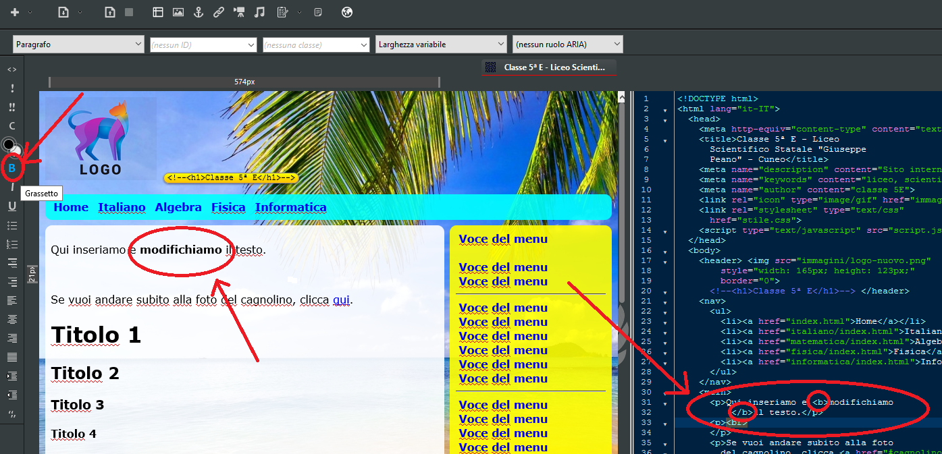Image resolution: width=942 pixels, height=454 pixels.
Task: Toggle the justify alignment button
Action: (x=11, y=356)
